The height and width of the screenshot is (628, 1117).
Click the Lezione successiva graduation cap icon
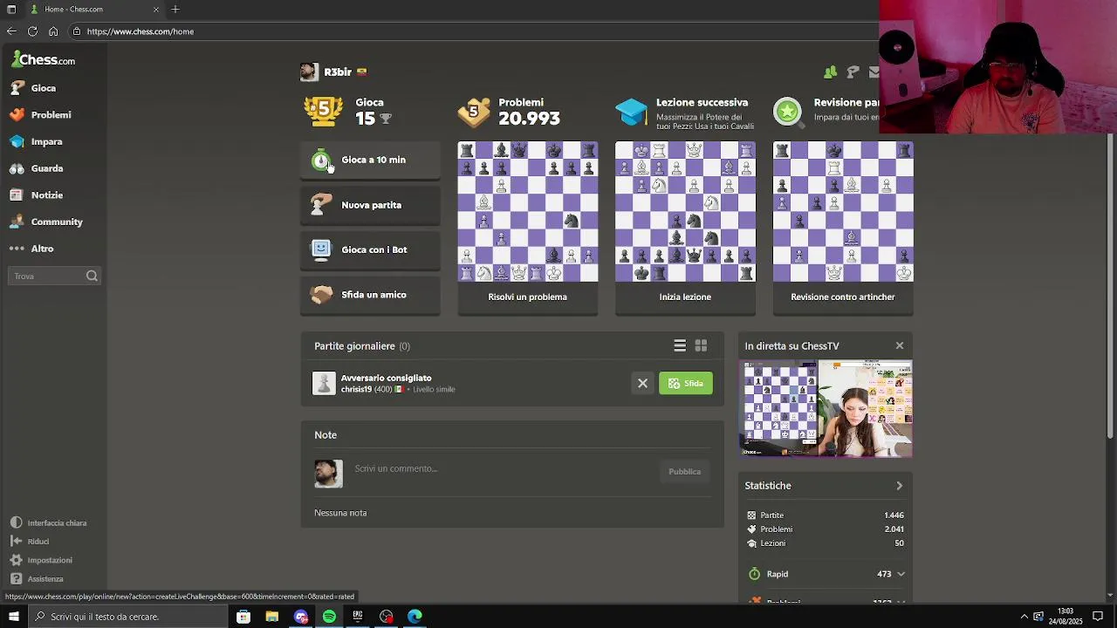(x=632, y=112)
